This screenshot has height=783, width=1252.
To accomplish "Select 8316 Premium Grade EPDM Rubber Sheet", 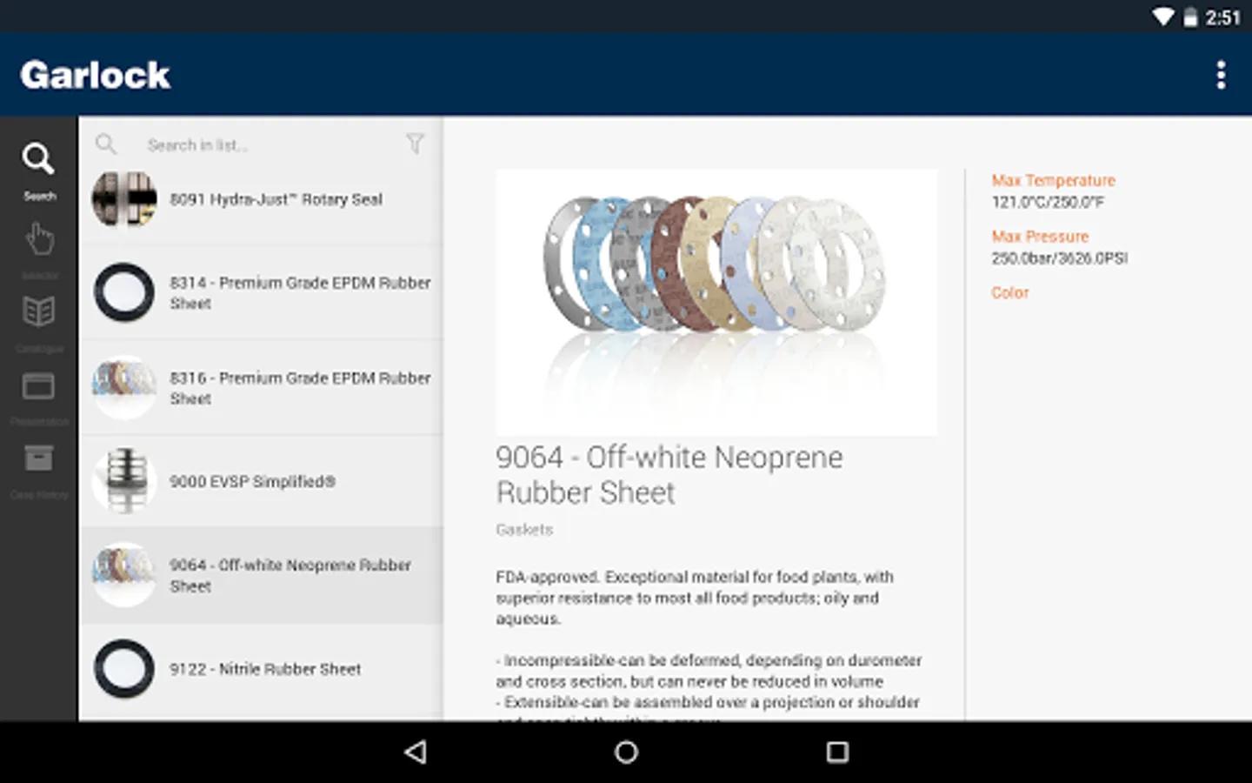I will [261, 388].
